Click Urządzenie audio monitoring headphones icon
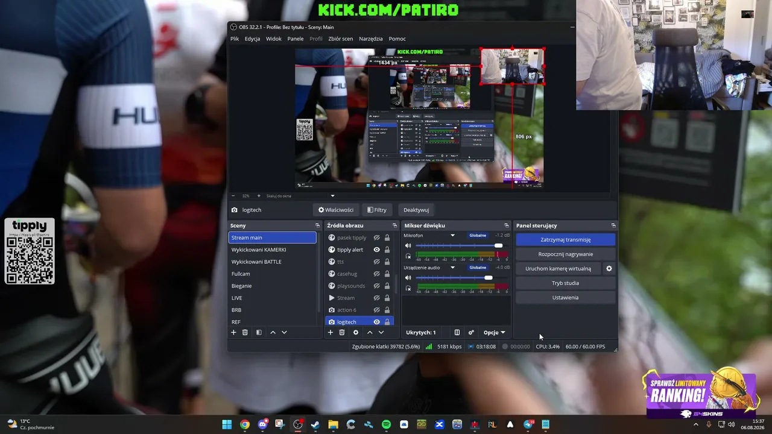The image size is (772, 434). [408, 288]
